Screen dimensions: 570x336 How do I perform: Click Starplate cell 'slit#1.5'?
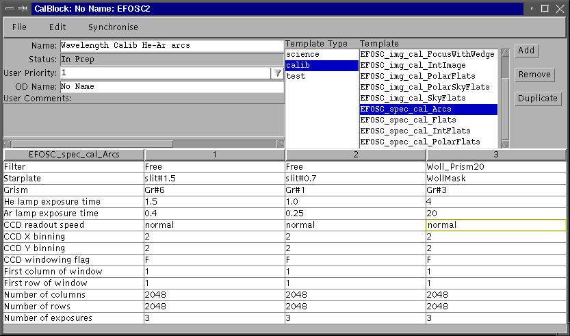click(214, 179)
